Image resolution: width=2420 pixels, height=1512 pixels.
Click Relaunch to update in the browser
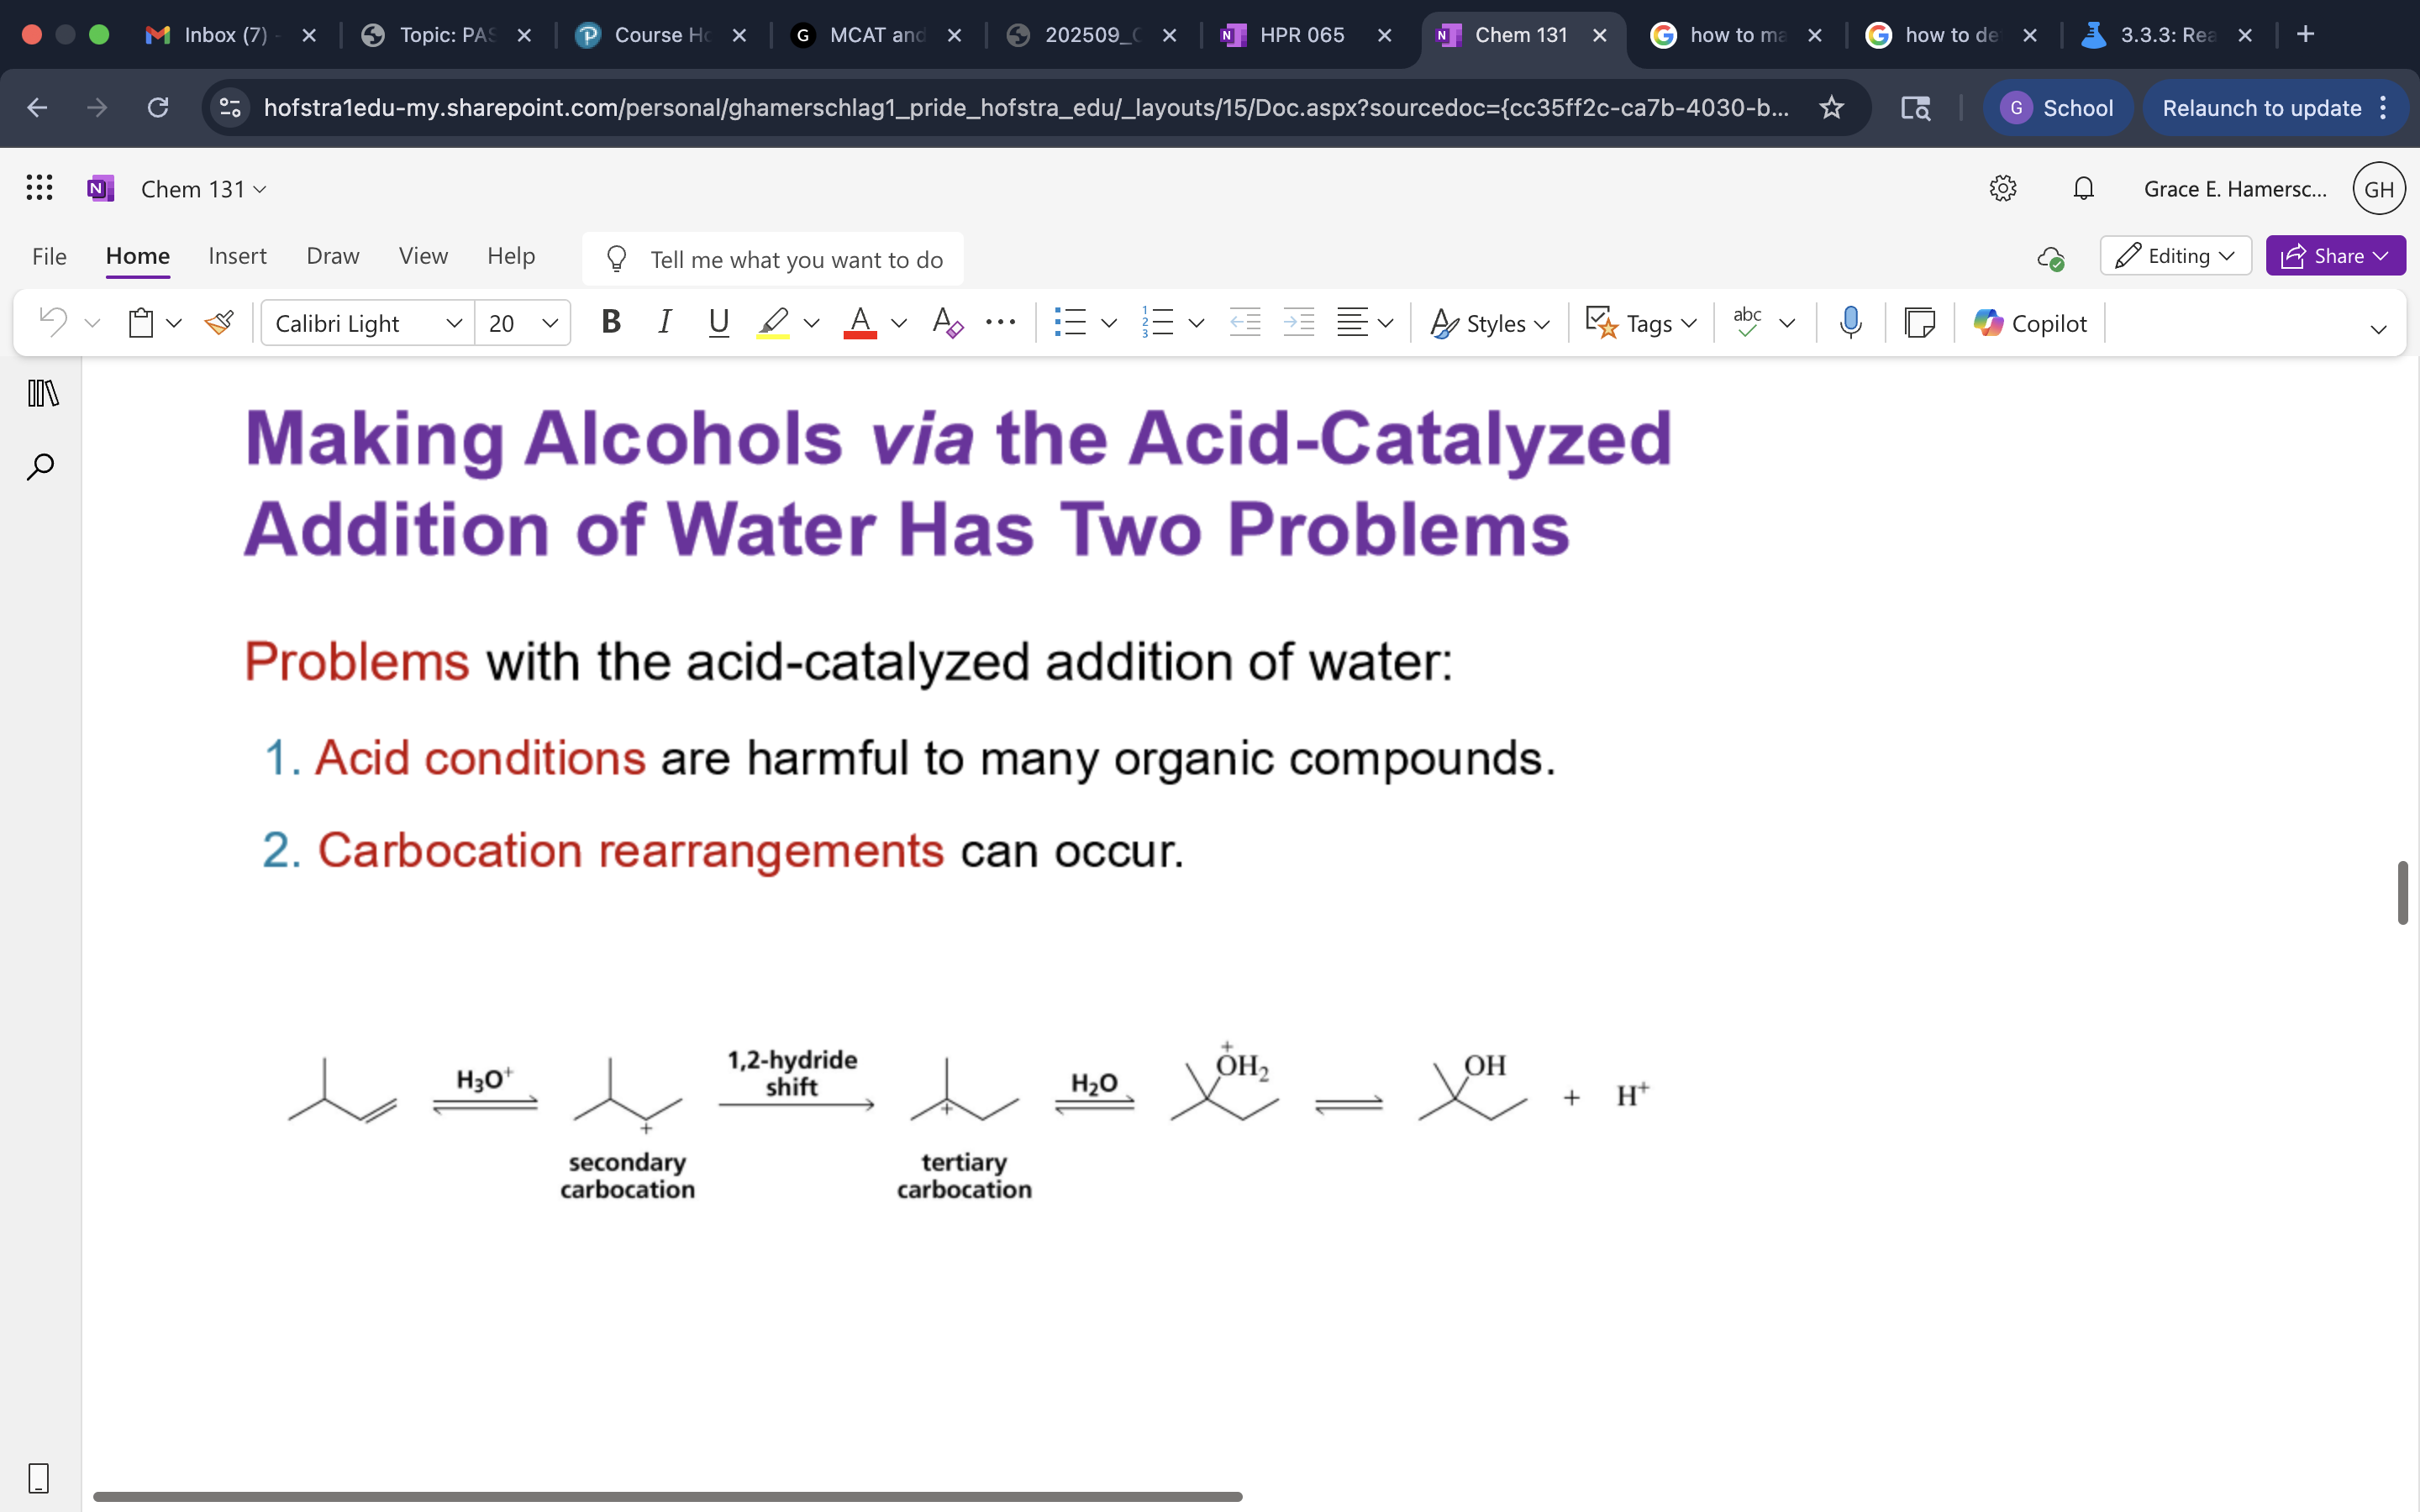(x=2262, y=107)
